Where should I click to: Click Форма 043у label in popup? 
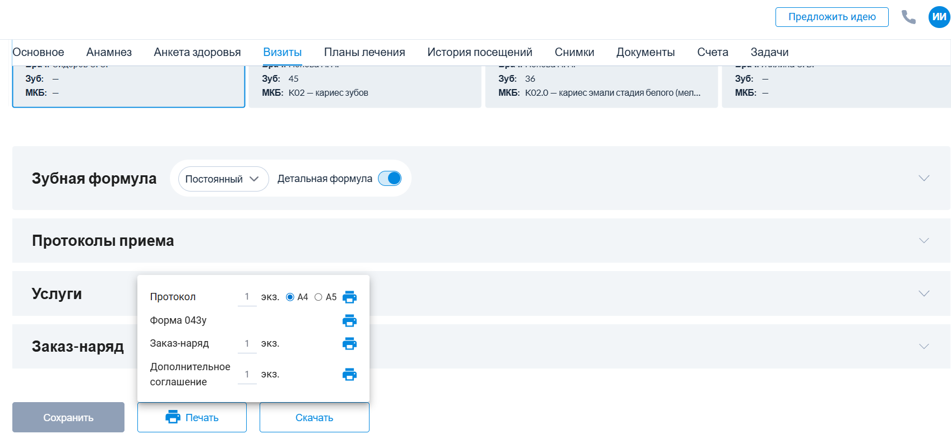coord(178,320)
